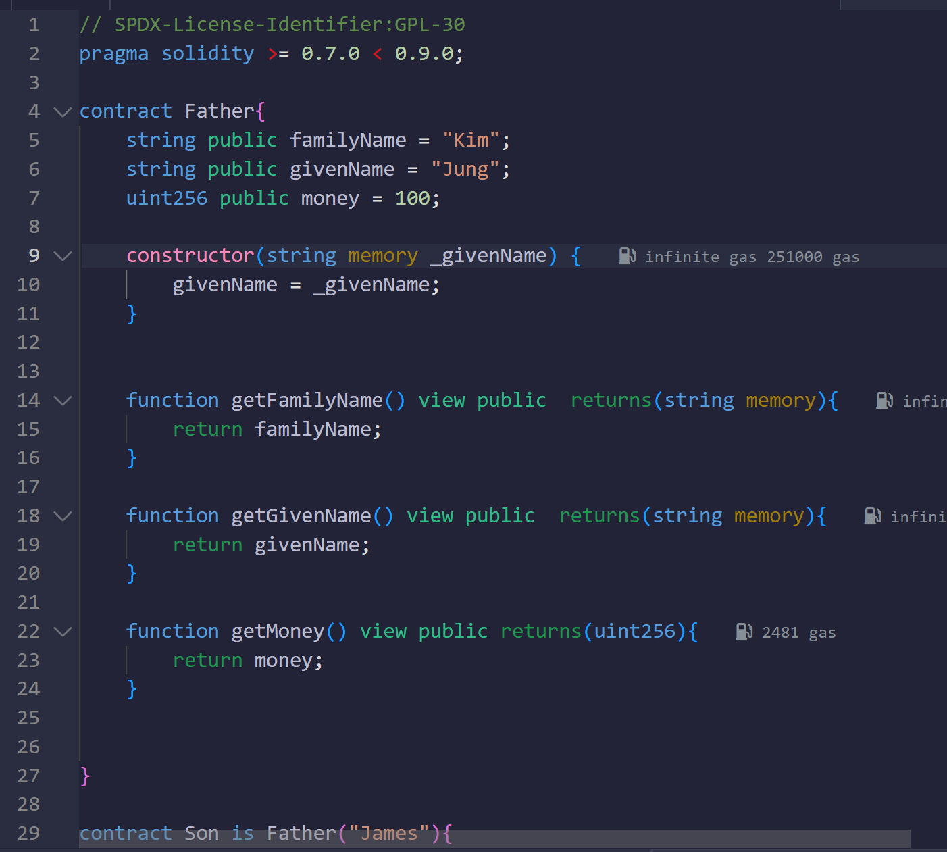Click the 'uint256' type on line 7
The image size is (947, 852).
pos(167,198)
